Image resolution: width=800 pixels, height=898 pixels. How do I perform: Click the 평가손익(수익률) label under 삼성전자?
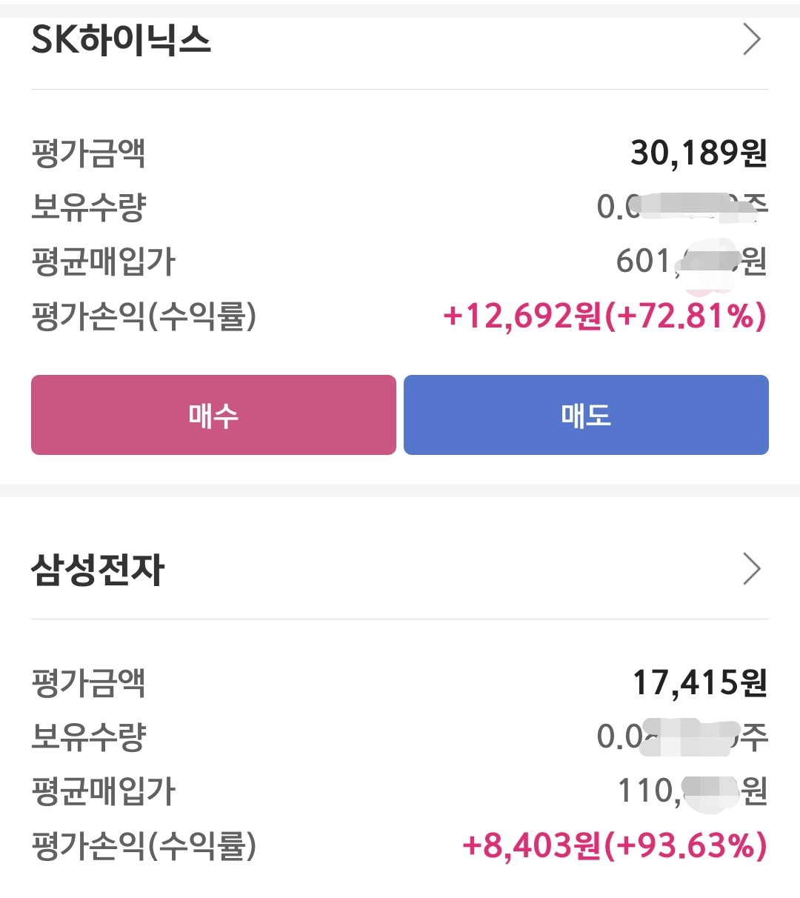(144, 845)
